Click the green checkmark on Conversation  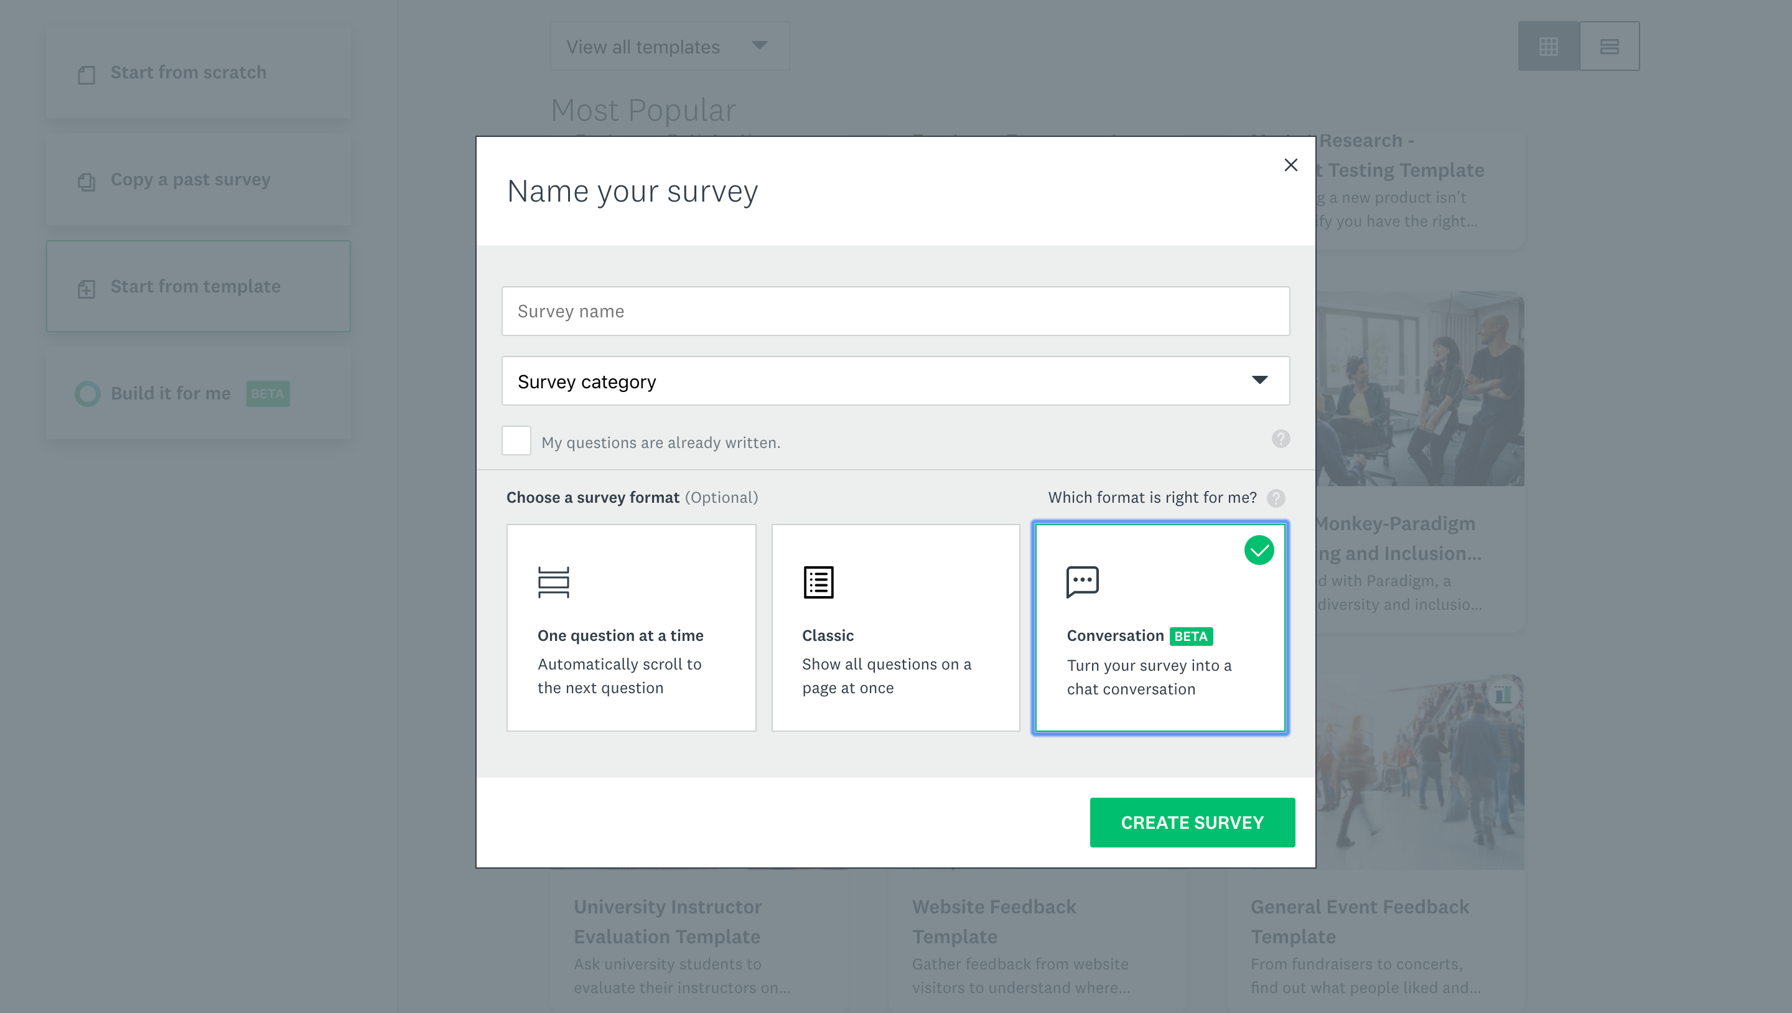(x=1260, y=549)
